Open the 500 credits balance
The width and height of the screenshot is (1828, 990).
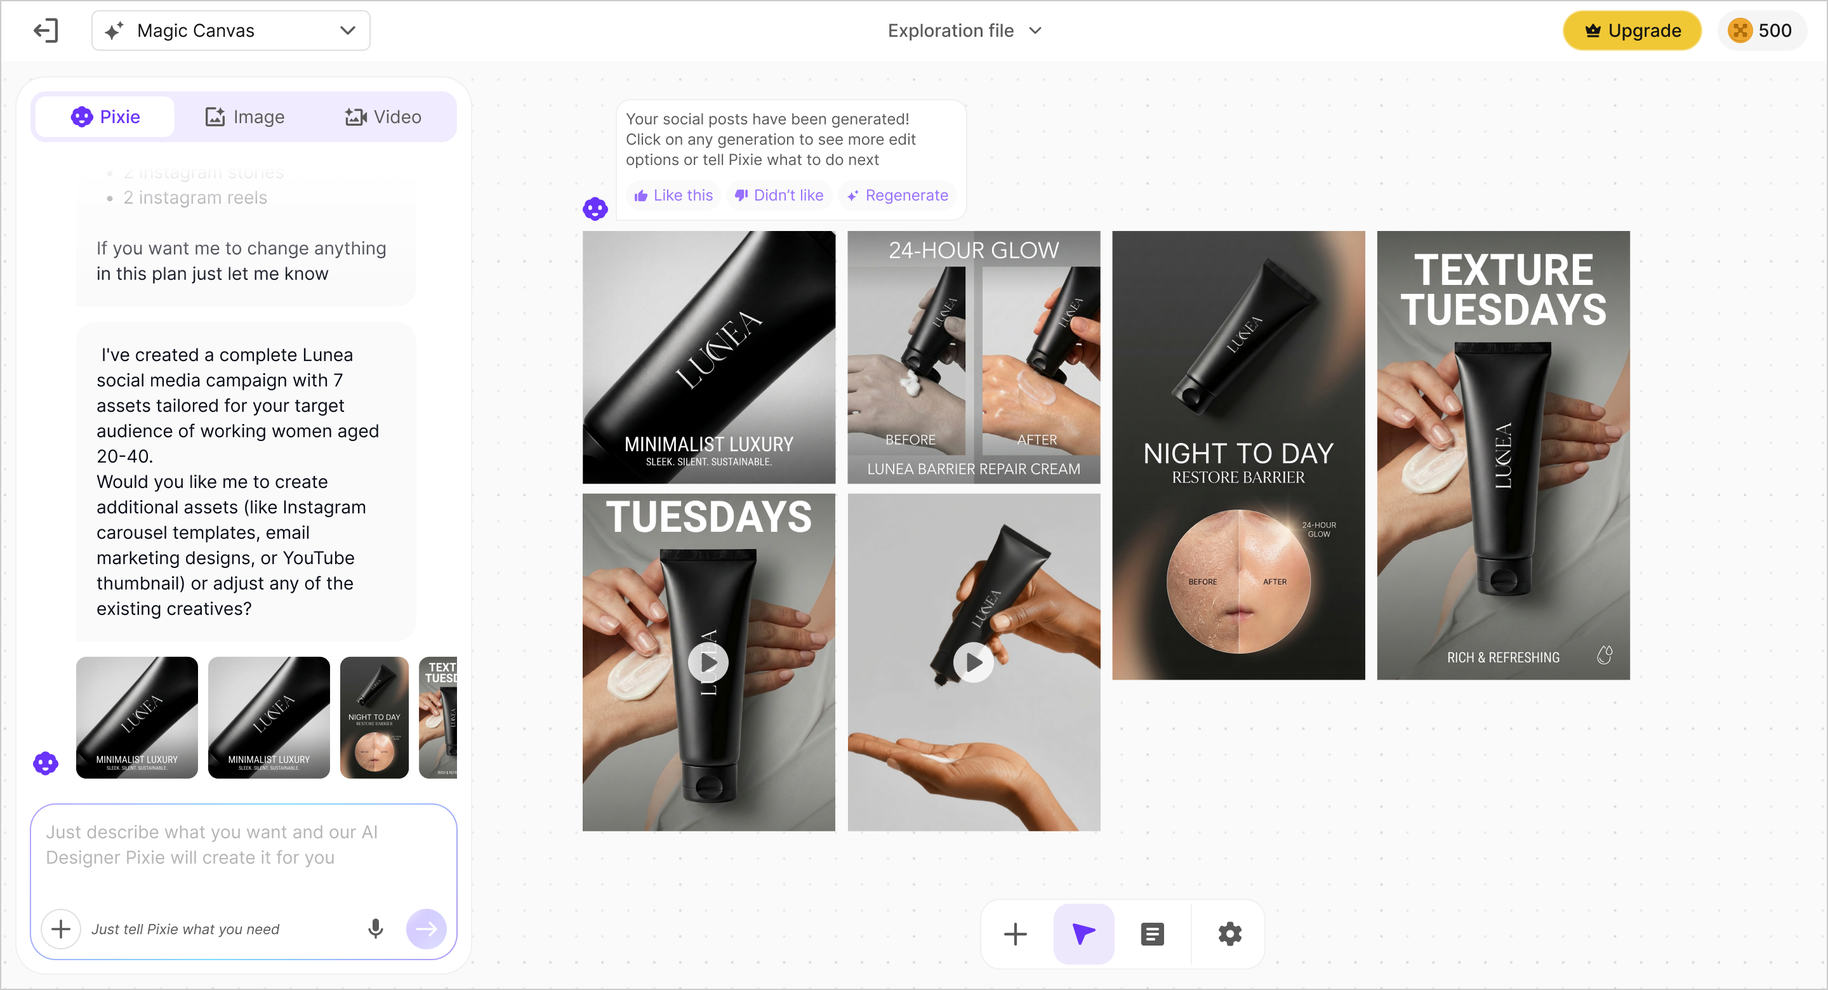(x=1761, y=30)
